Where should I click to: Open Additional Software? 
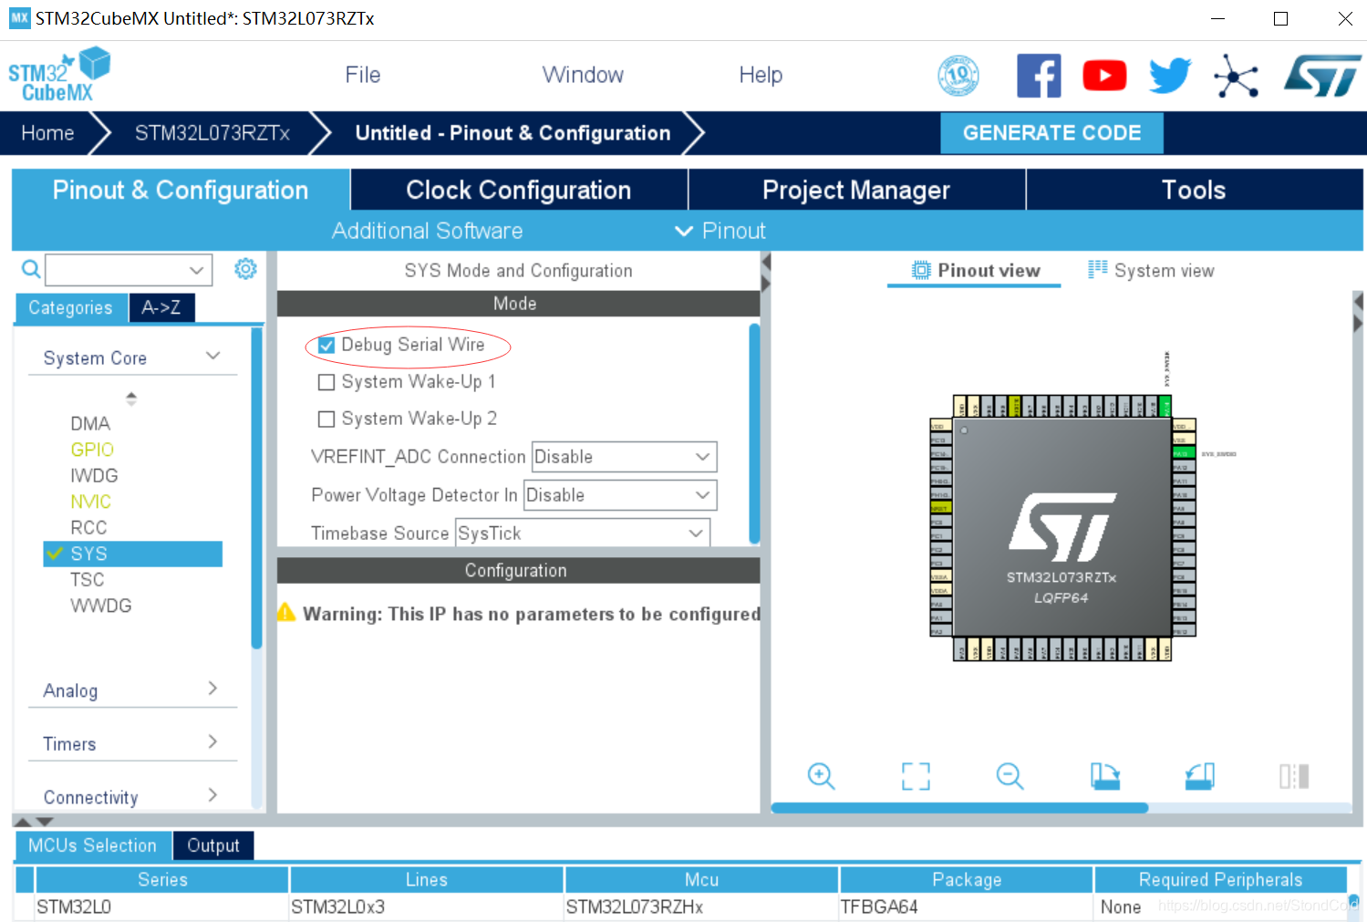click(x=427, y=231)
